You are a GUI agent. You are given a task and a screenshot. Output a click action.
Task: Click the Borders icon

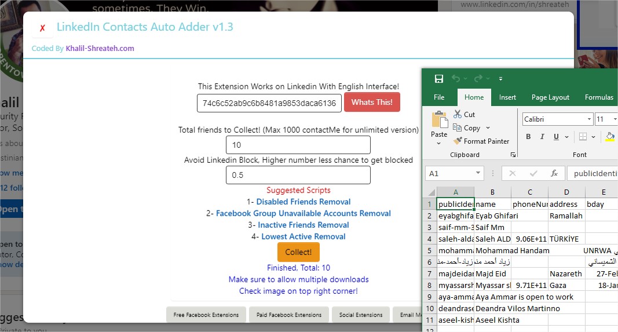[583, 136]
